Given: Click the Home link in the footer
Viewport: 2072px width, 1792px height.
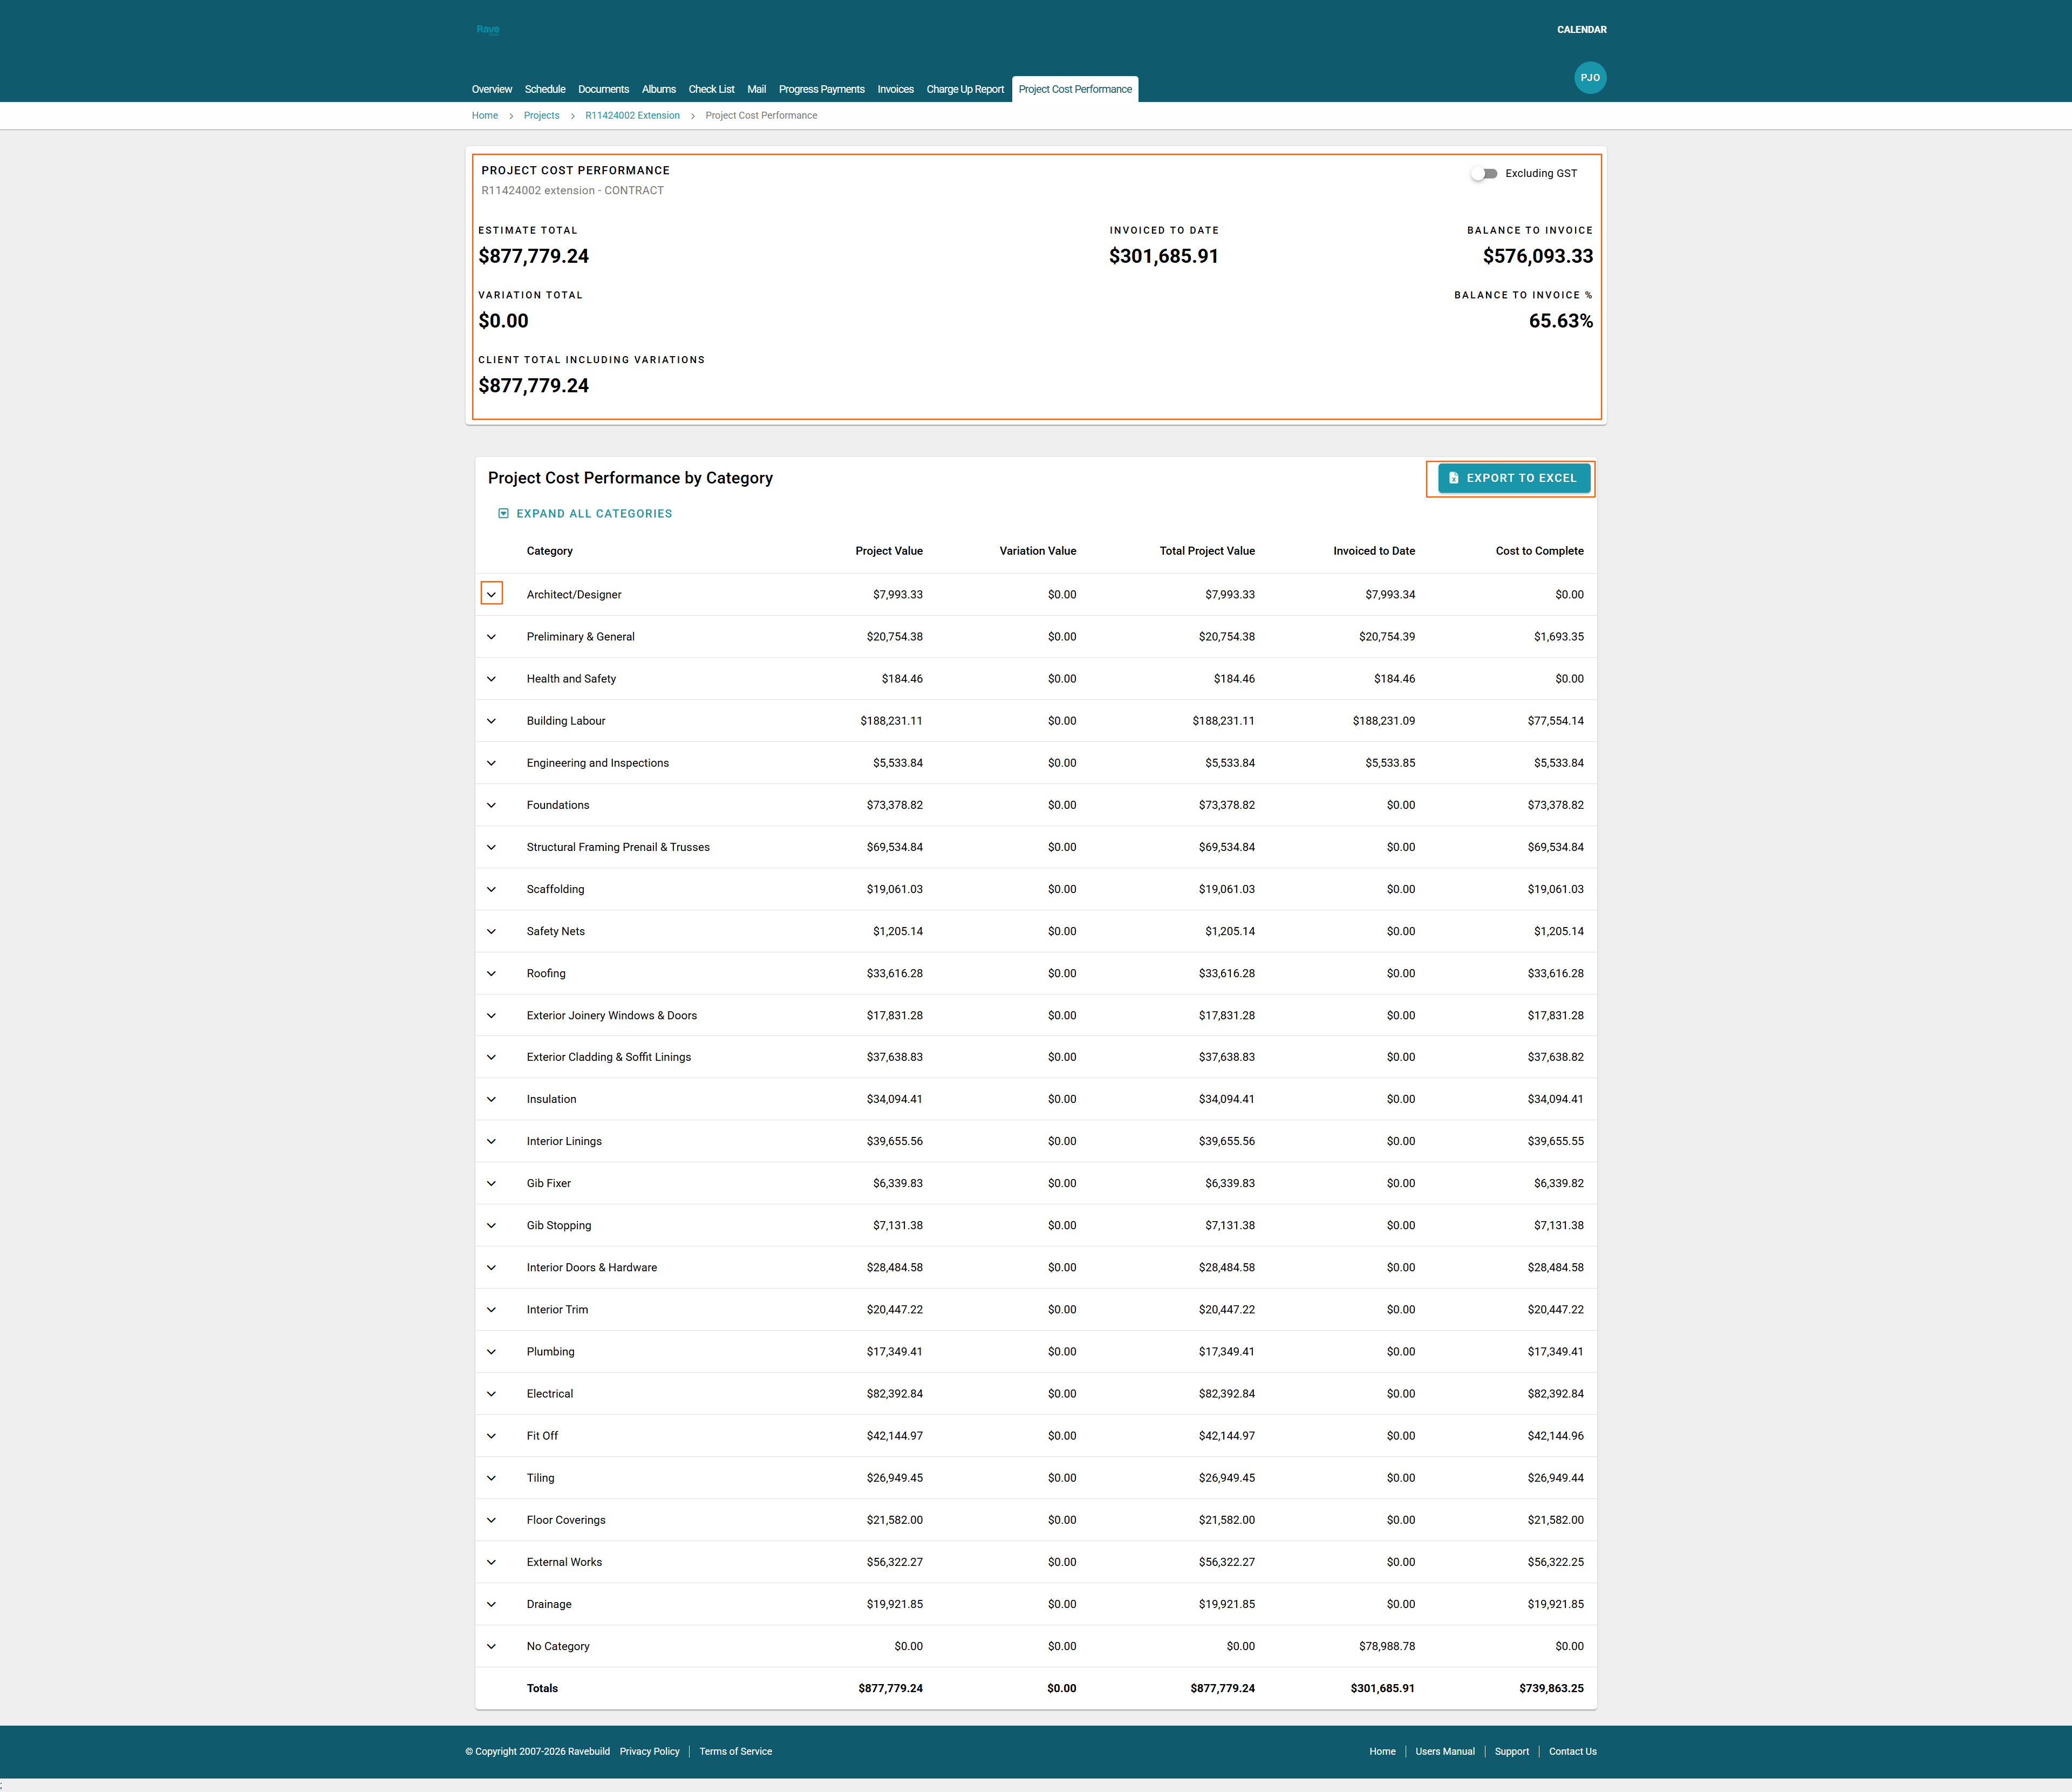Looking at the screenshot, I should click(x=1382, y=1752).
